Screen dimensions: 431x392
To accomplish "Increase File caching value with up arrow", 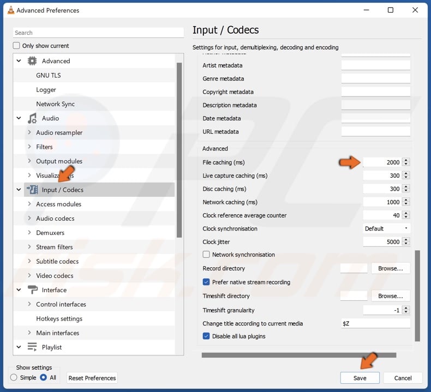I will click(406, 160).
